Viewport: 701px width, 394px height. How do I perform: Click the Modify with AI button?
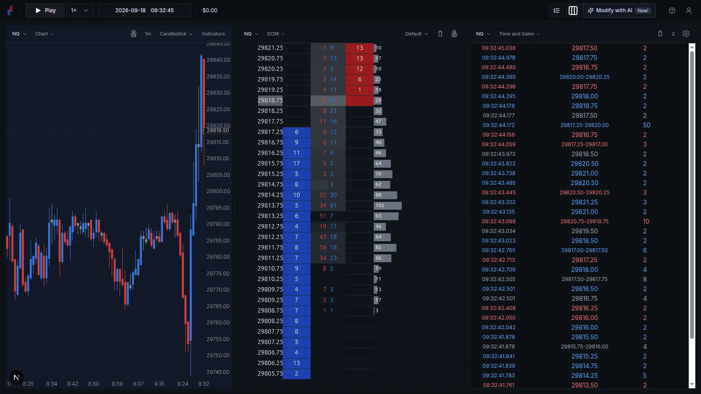619,11
